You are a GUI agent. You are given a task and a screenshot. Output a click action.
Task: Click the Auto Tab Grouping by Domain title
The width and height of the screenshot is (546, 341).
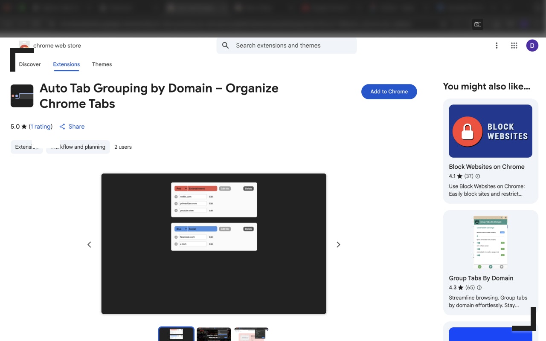pos(159,96)
